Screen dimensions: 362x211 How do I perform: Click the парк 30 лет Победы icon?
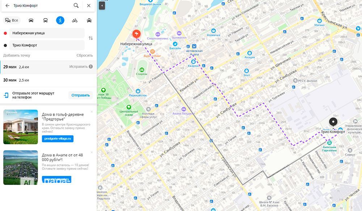coord(104,90)
